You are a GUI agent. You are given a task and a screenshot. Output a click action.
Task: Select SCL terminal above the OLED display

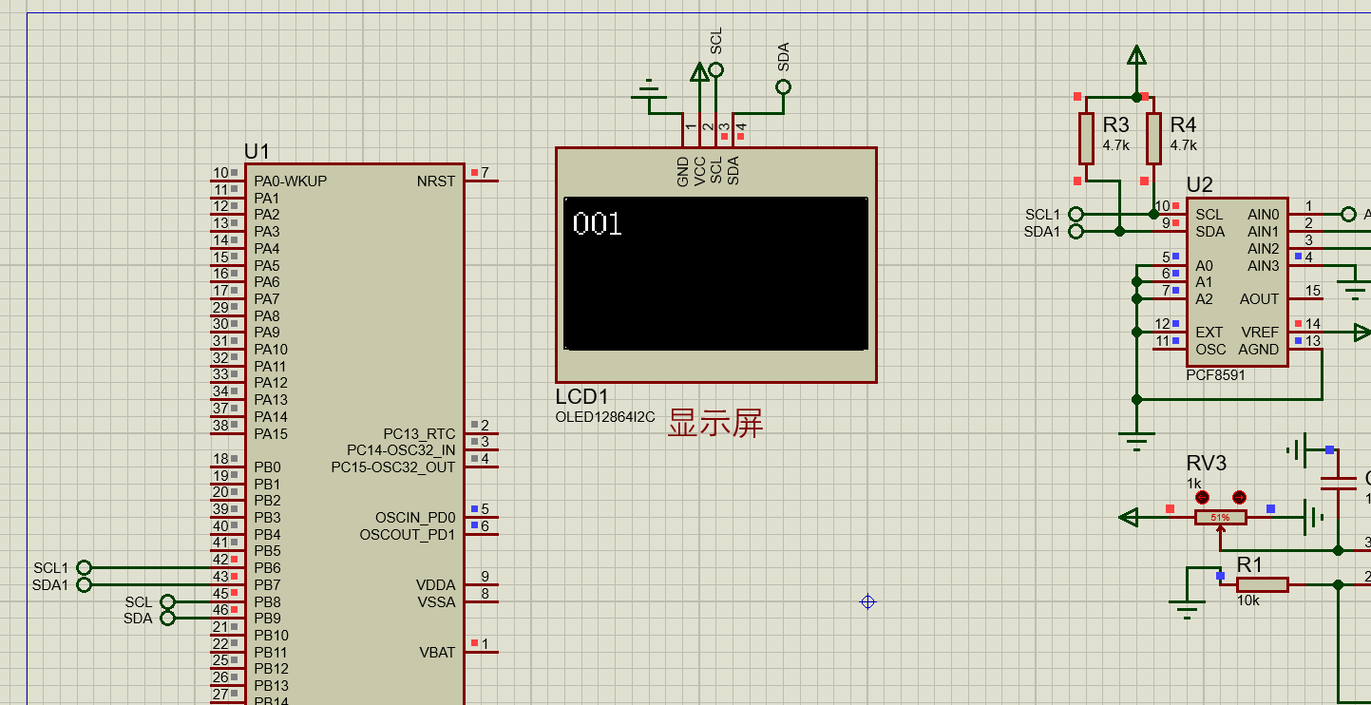pyautogui.click(x=716, y=69)
